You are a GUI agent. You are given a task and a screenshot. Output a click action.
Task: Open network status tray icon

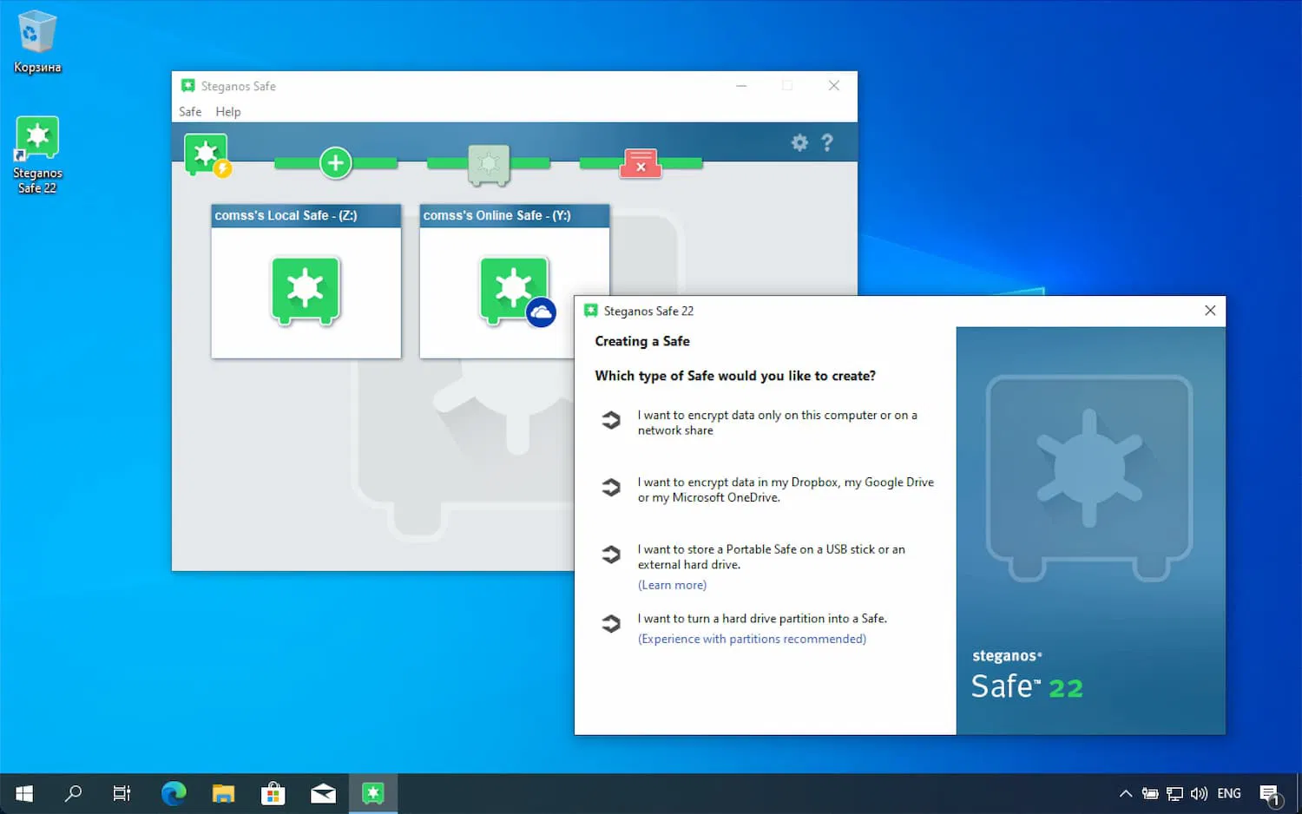pos(1174,793)
